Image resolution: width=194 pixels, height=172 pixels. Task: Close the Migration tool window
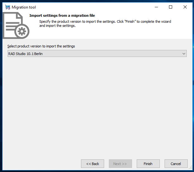pos(185,7)
